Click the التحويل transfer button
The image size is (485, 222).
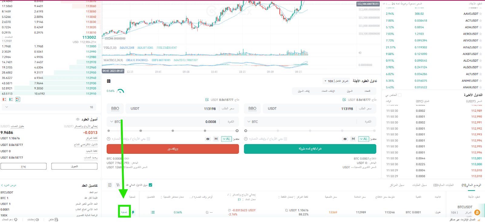pos(74,166)
